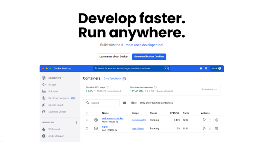Click the mdock account avatar icon
Screen dimensions: 263x142
[x=220, y=69]
